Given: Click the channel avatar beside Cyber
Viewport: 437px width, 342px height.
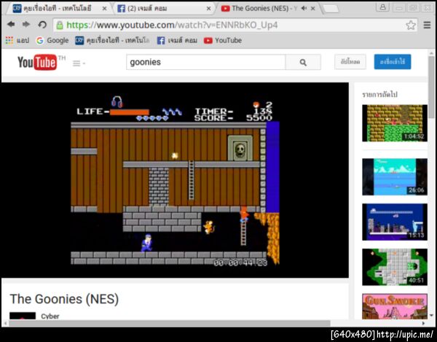Looking at the screenshot, I should point(23,316).
